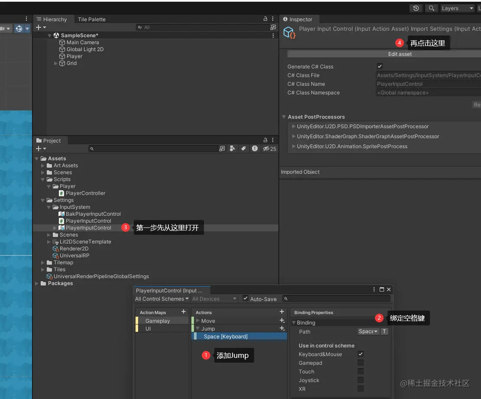This screenshot has width=481, height=399.
Task: Add a new Action Map with plus
Action: [184, 312]
